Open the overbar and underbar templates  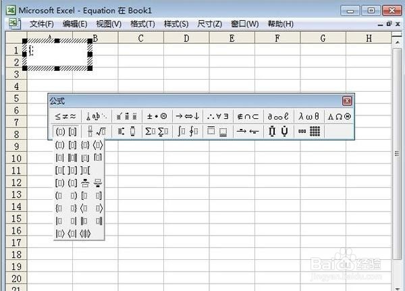tap(218, 131)
